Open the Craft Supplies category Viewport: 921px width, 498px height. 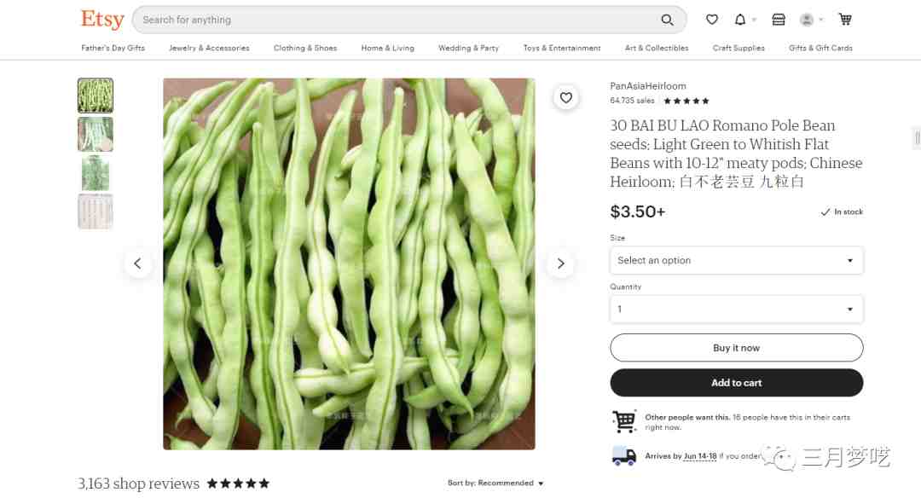tap(739, 48)
